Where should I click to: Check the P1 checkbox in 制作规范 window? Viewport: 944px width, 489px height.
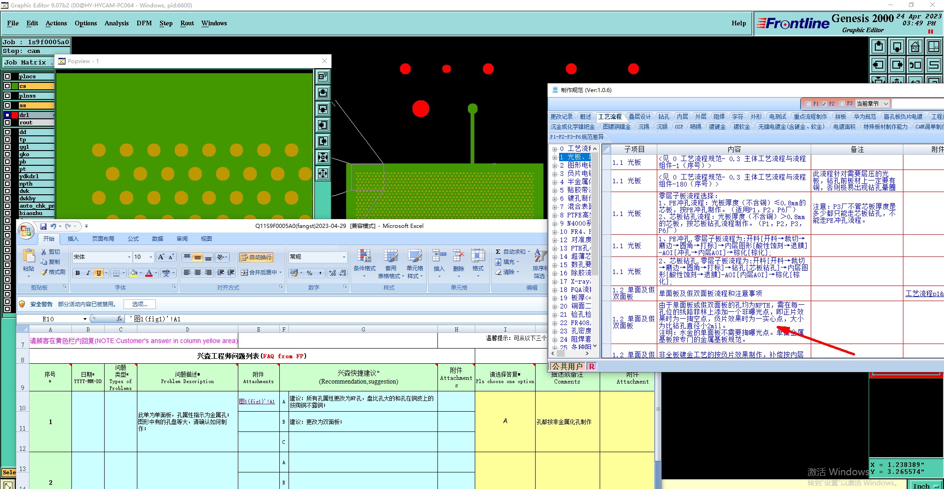click(x=808, y=104)
